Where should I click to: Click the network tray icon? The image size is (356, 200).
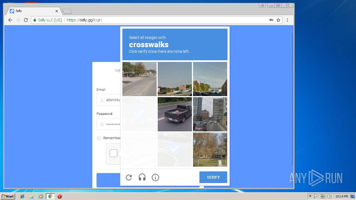click(x=323, y=196)
